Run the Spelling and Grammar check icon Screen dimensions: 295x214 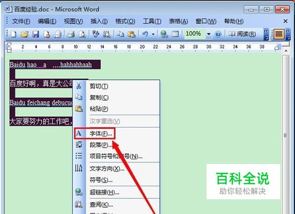point(96,34)
